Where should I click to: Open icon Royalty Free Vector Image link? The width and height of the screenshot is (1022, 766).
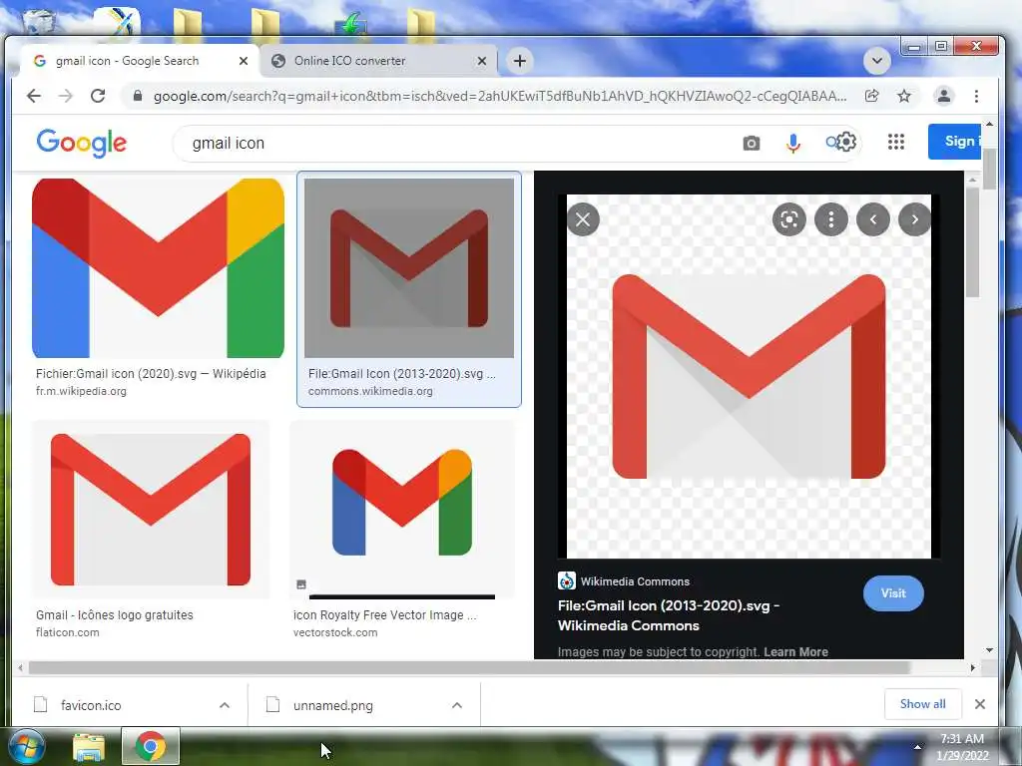384,614
